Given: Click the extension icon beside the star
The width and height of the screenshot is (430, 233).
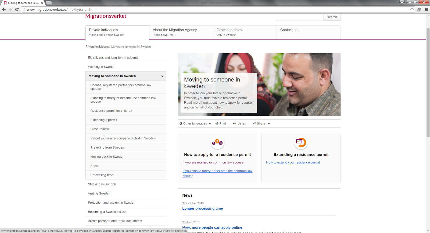Looking at the screenshot, I should [x=419, y=9].
